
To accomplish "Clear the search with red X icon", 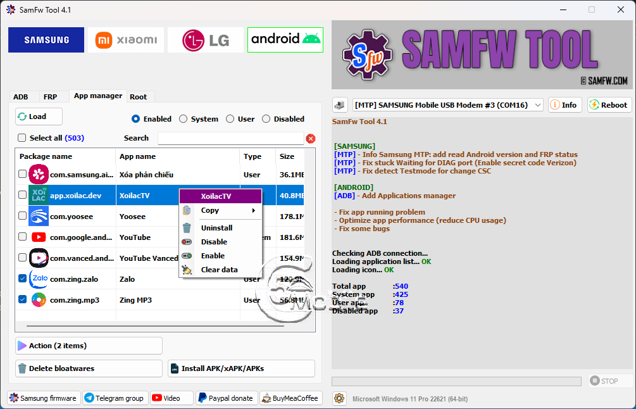I will pyautogui.click(x=311, y=139).
